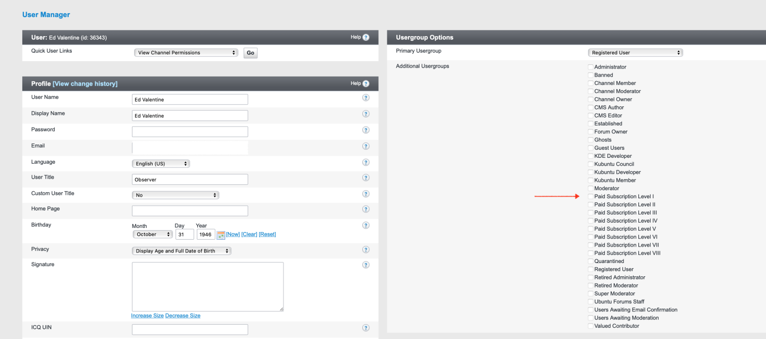The image size is (766, 339).
Task: Focus the Home Page input field
Action: pos(190,211)
